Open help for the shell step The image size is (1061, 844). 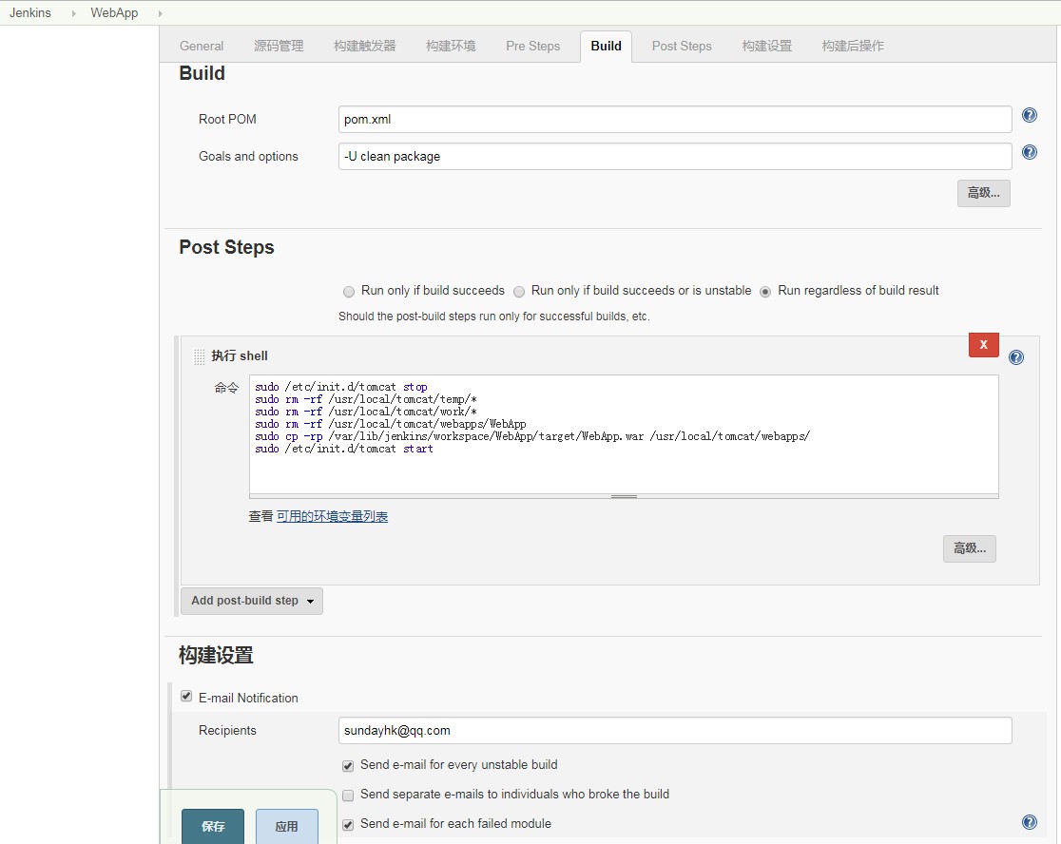pyautogui.click(x=1015, y=357)
